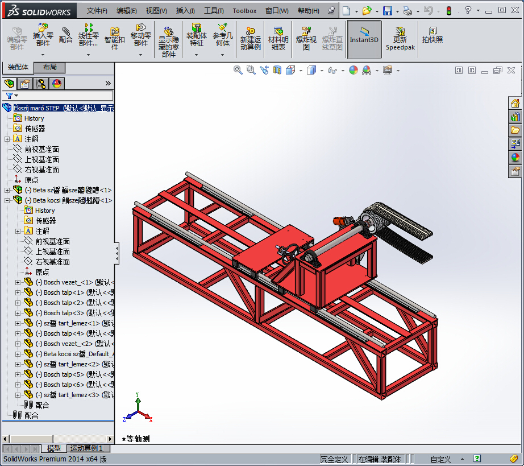Screen dimensions: 524x466
Task: Expand Bosch talp<4> tree node
Action: pos(18,333)
